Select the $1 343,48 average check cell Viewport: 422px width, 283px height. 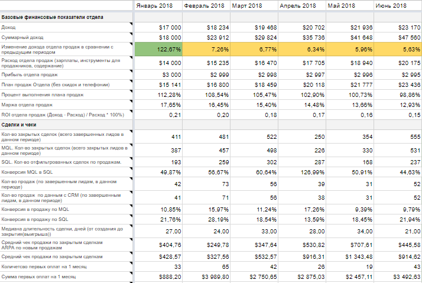[x=350, y=257]
